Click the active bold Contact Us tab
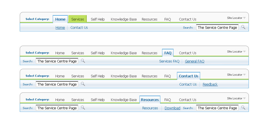Viewport: 262px width, 129px height. click(x=188, y=76)
